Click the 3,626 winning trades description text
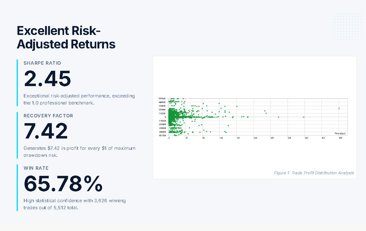Image resolution: width=366 pixels, height=231 pixels. coord(74,204)
